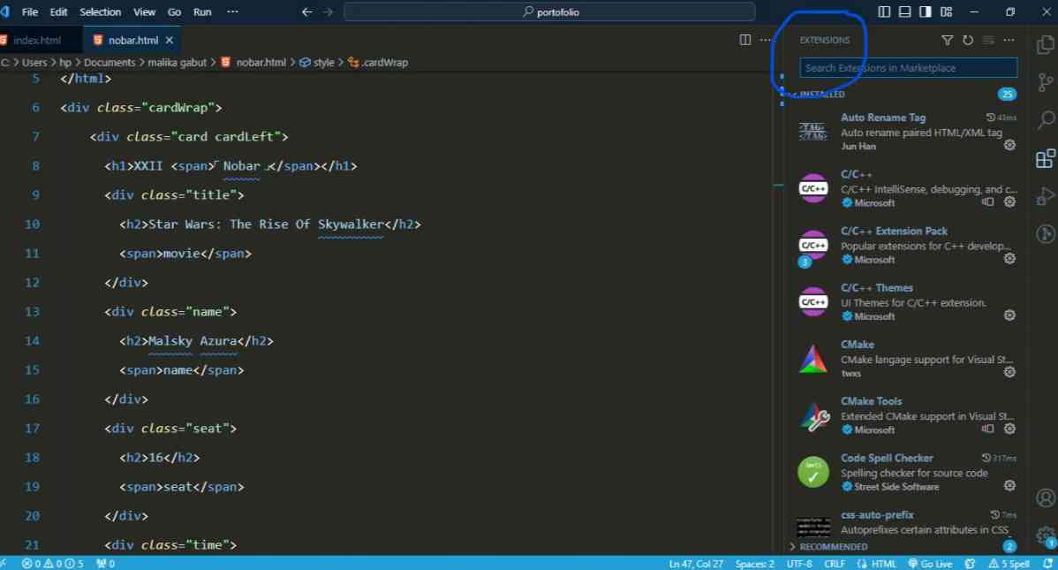Split the editor to the right
This screenshot has height=570, width=1058.
point(744,40)
